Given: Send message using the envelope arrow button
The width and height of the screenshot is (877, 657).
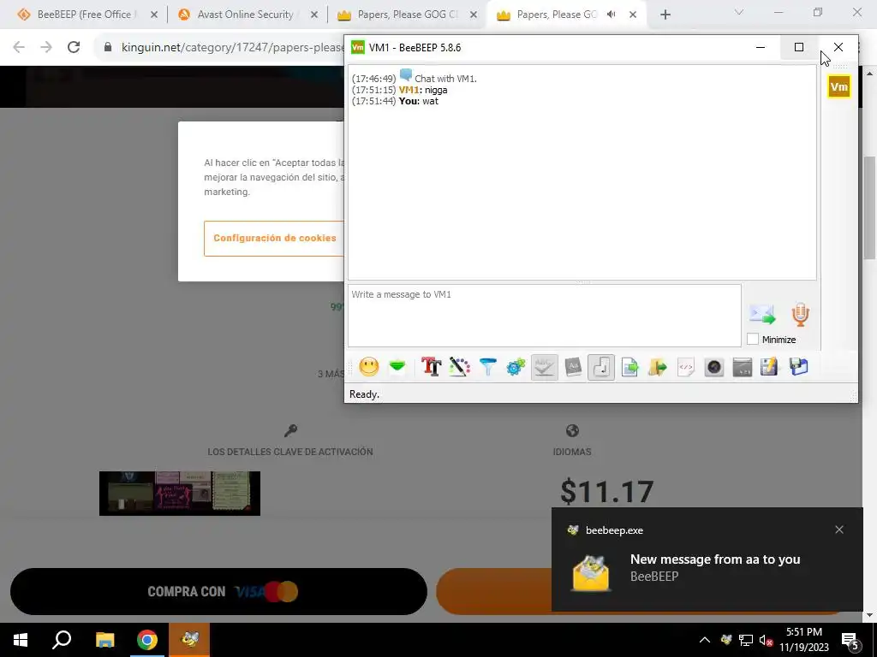Looking at the screenshot, I should [762, 315].
